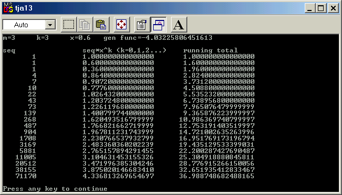The image size is (342, 195).
Task: Click running total 14.721002635263996
Action: [217, 132]
